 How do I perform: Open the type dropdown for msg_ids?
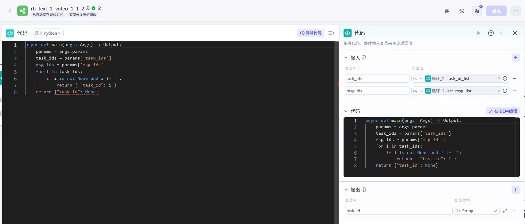point(418,91)
